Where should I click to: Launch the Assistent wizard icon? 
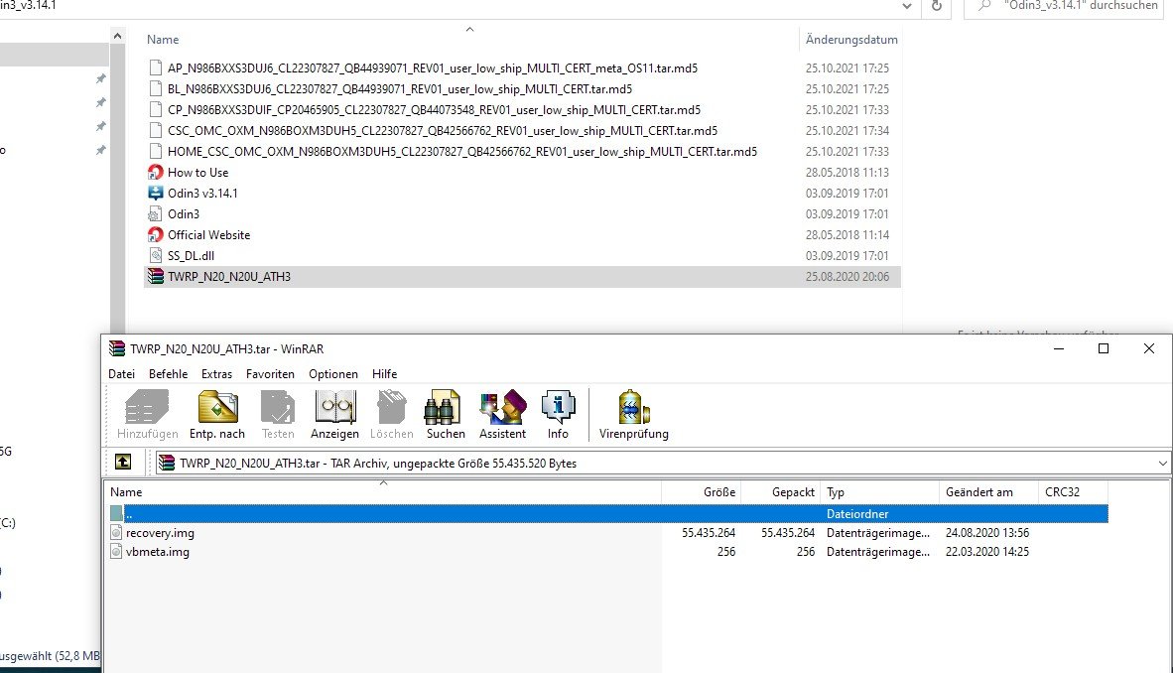tap(503, 407)
